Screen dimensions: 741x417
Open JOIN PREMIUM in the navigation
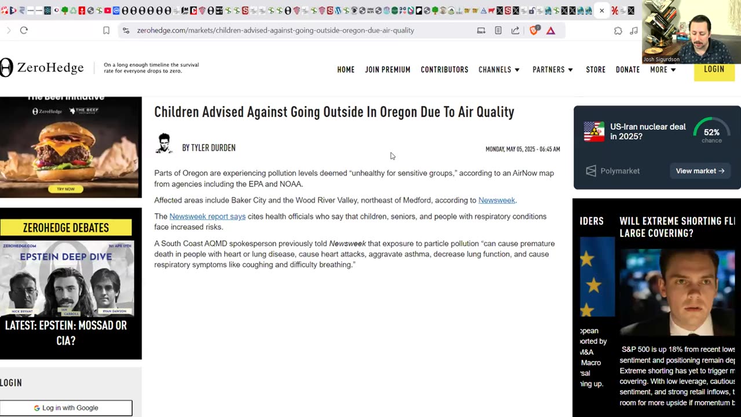(x=387, y=69)
